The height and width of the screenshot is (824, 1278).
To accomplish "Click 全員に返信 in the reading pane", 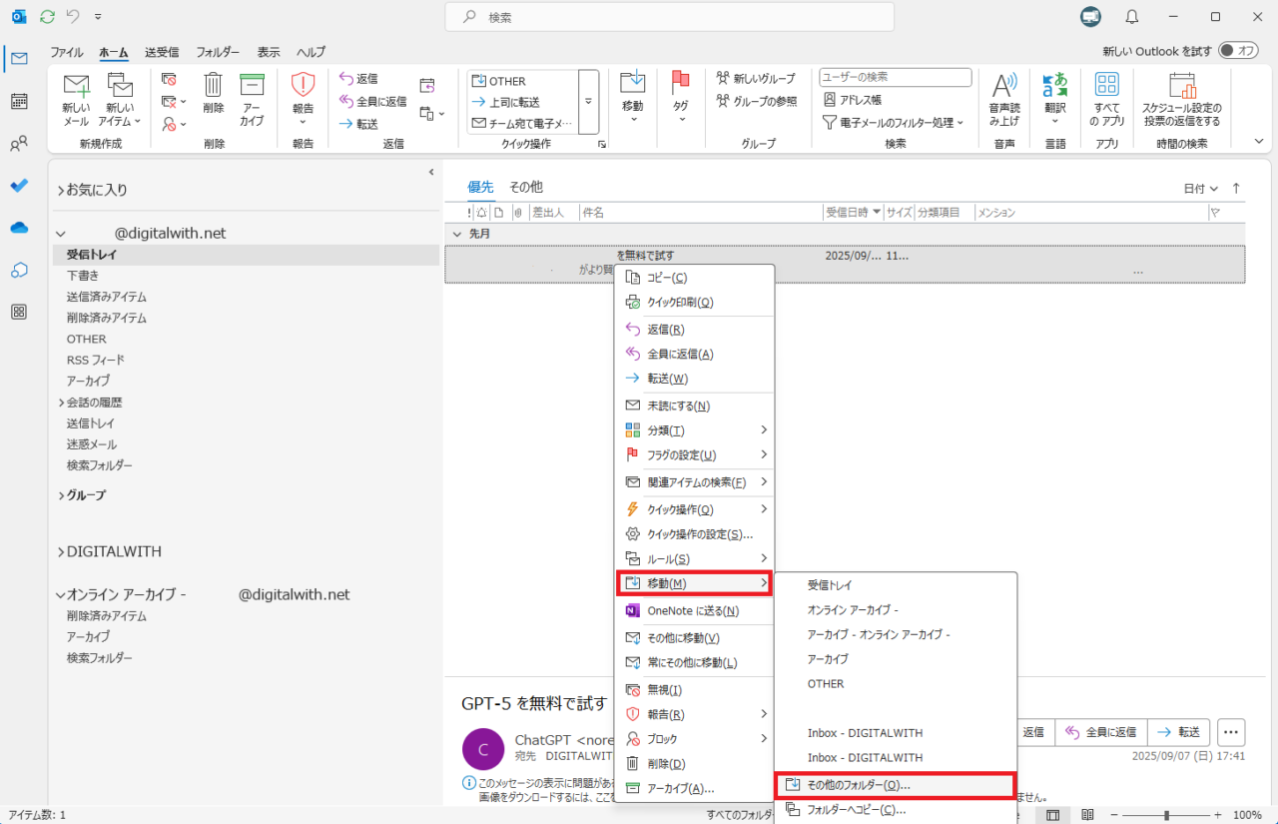I will [x=1100, y=732].
